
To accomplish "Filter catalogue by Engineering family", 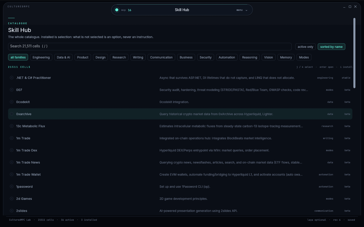I will coord(41,57).
